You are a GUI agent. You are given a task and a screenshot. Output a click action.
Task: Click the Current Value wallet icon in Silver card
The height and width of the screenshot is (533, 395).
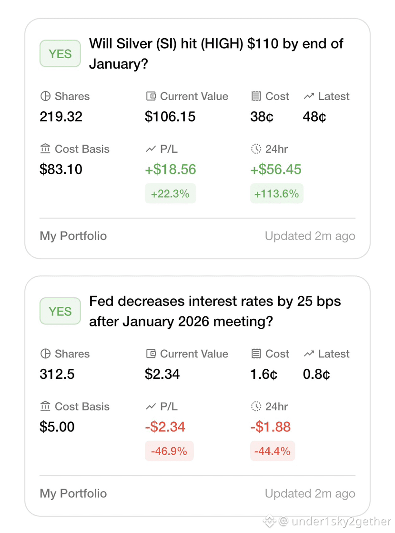[151, 96]
